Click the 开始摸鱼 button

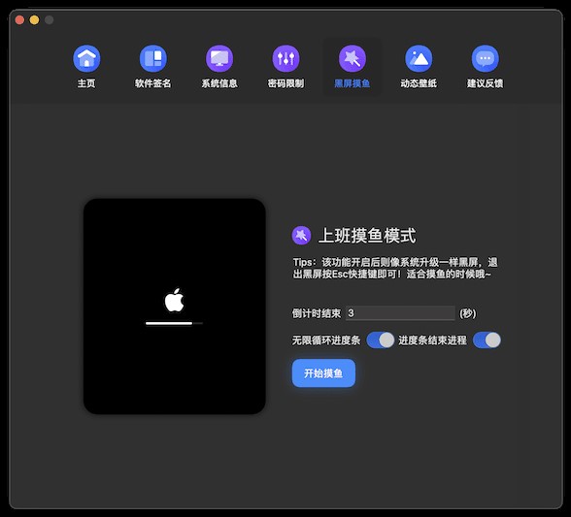323,372
